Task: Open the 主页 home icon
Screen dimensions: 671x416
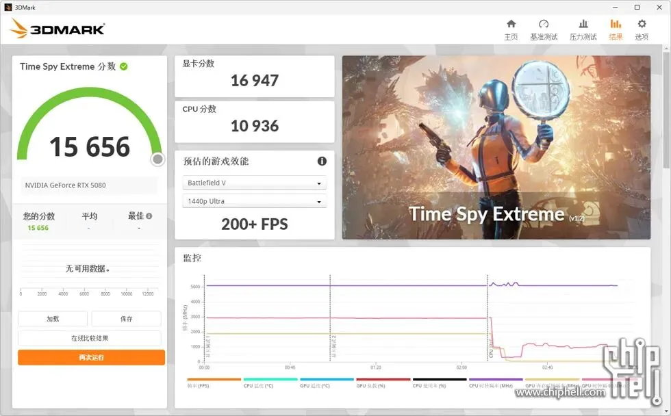Action: click(511, 24)
